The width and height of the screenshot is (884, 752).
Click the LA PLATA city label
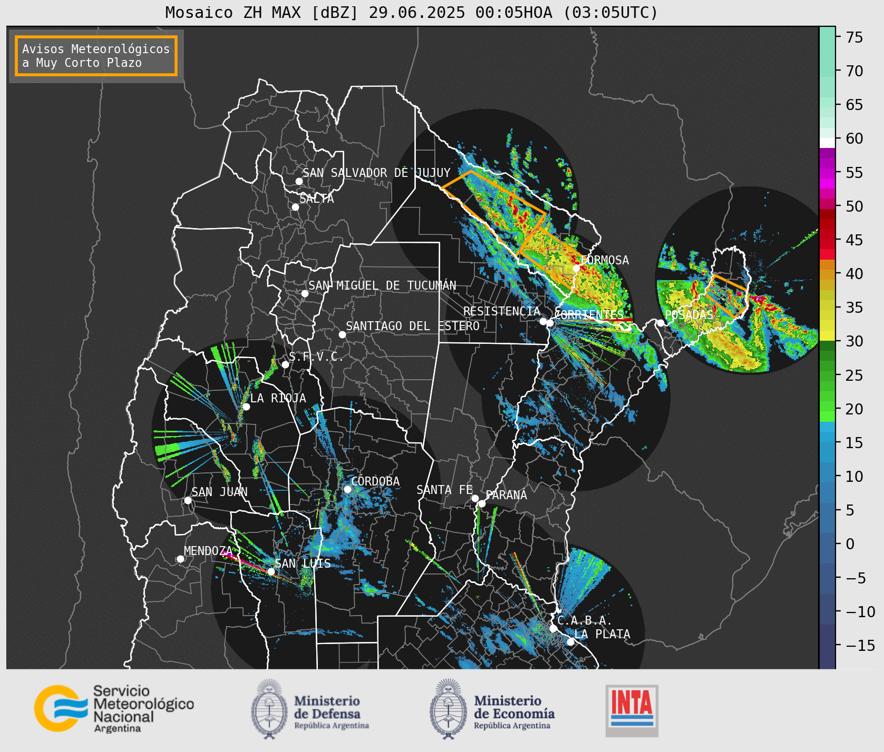click(602, 634)
